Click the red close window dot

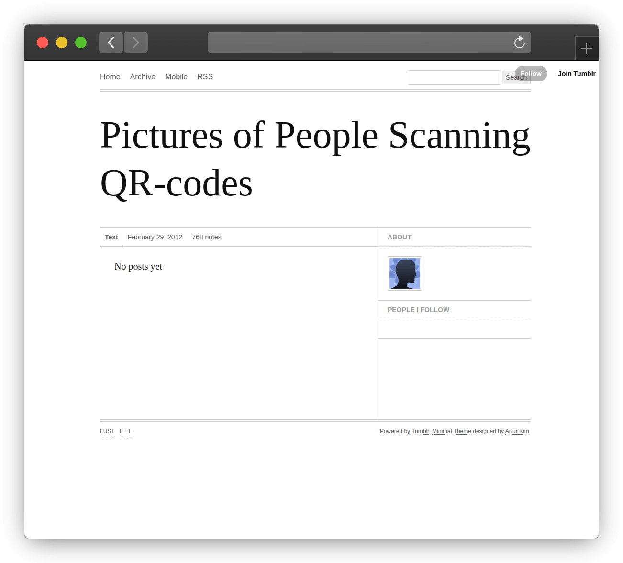pos(43,43)
